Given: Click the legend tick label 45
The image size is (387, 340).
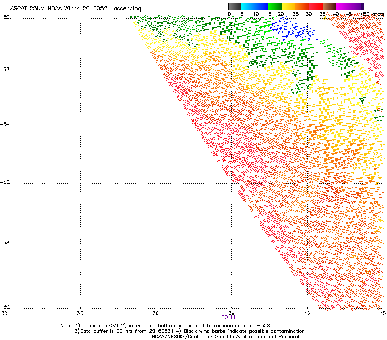Looking at the screenshot, I should pyautogui.click(x=349, y=14).
